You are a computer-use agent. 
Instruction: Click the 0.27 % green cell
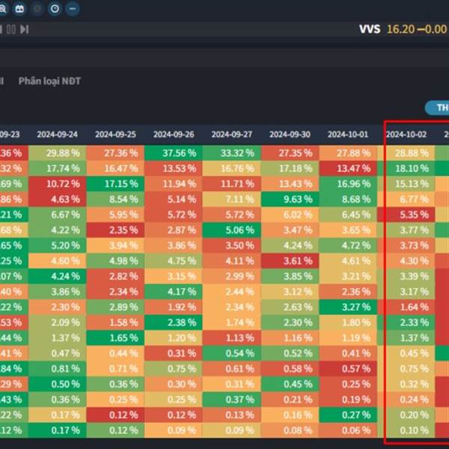(x=348, y=415)
